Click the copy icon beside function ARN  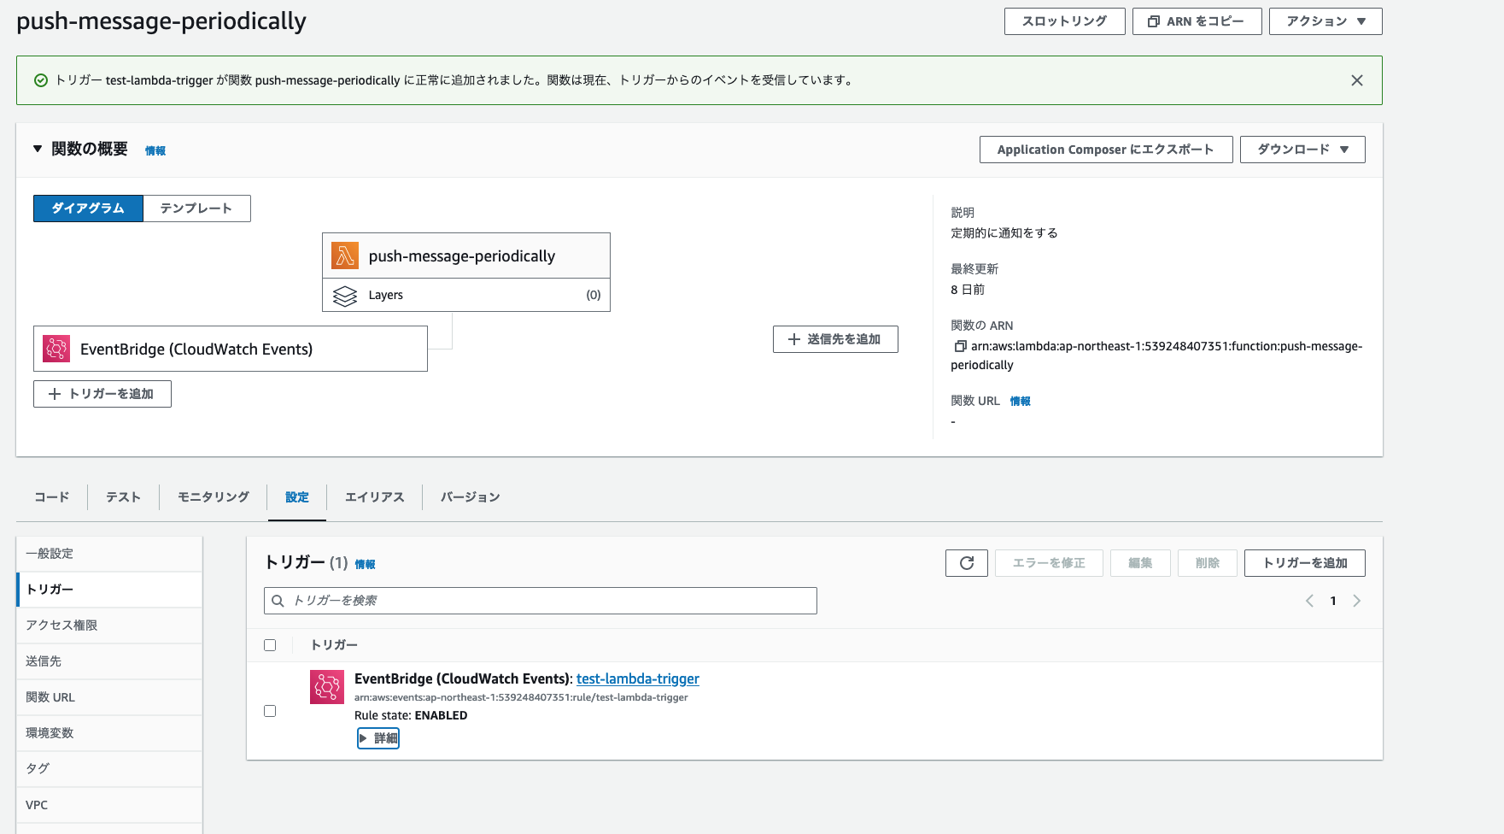tap(960, 346)
